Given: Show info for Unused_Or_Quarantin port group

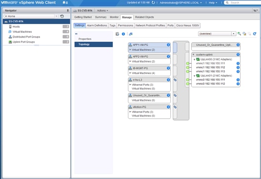Looking at the screenshot, I should tap(168, 95).
